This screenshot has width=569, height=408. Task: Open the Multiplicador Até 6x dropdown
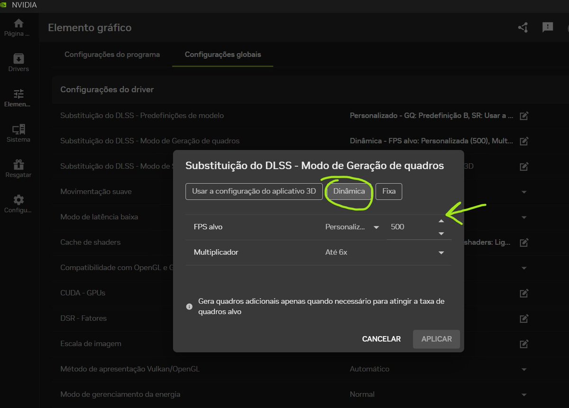(x=384, y=252)
